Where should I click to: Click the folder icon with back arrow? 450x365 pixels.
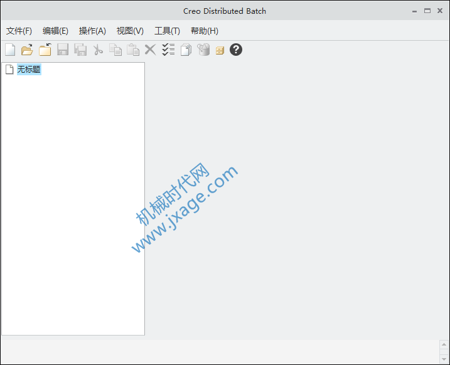tap(45, 50)
